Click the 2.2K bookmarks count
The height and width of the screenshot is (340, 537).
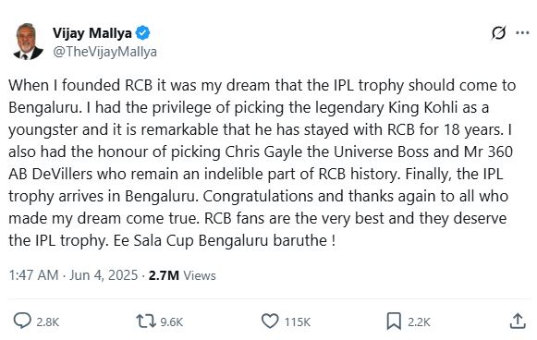tap(419, 322)
